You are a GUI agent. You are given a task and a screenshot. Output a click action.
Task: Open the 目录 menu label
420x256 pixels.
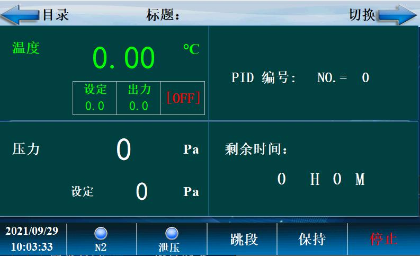coord(56,15)
